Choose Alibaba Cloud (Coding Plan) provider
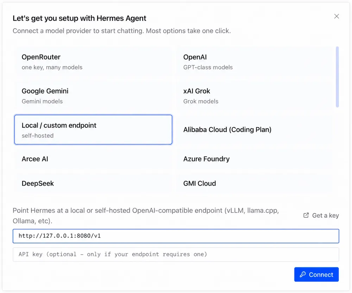 (x=255, y=130)
